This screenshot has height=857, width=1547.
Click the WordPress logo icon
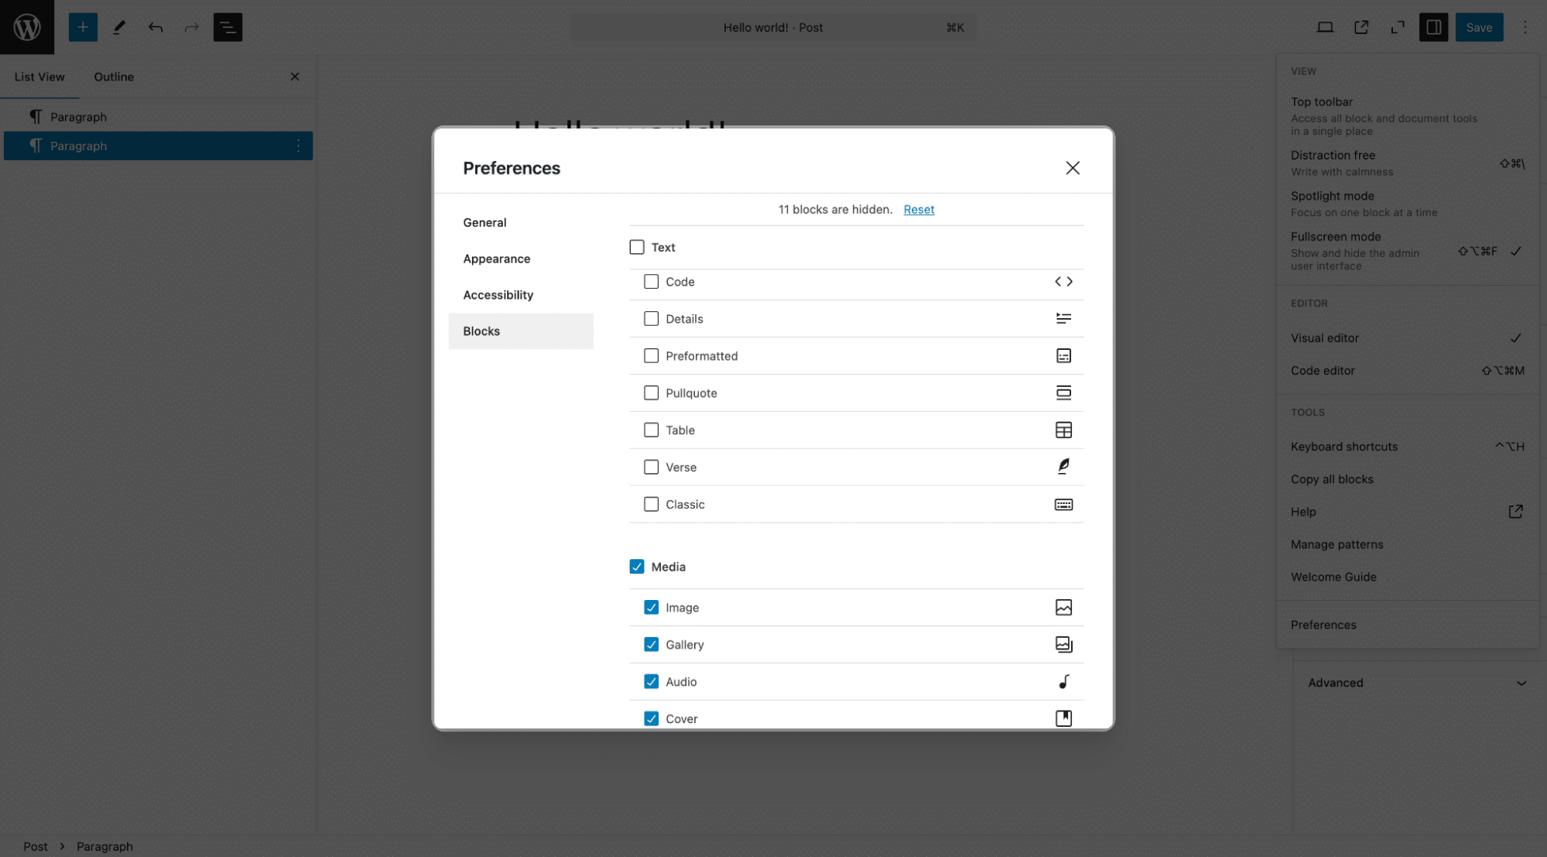pyautogui.click(x=27, y=27)
